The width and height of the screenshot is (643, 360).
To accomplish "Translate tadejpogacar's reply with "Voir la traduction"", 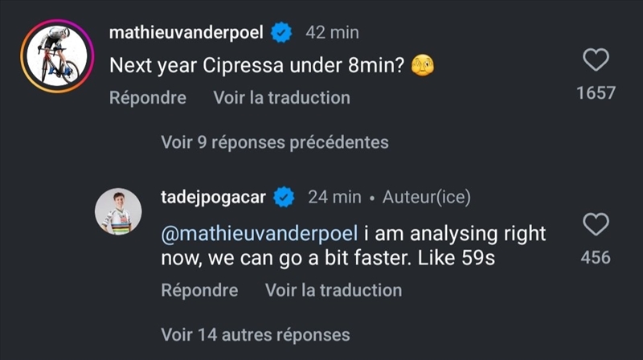I will pos(334,290).
